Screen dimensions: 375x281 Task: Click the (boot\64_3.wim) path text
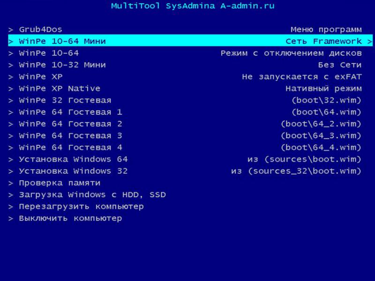click(x=321, y=136)
